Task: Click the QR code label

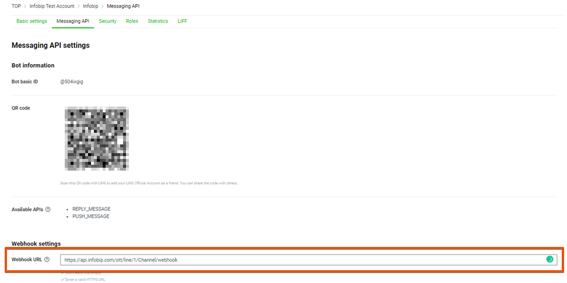Action: (x=21, y=108)
